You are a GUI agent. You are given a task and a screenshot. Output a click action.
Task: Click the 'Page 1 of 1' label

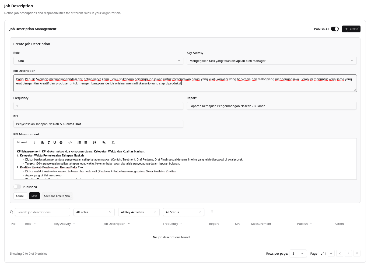tap(318, 254)
